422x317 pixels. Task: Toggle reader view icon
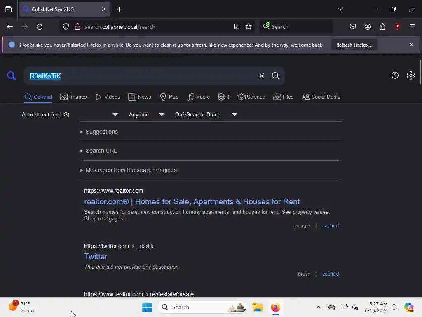click(x=237, y=27)
